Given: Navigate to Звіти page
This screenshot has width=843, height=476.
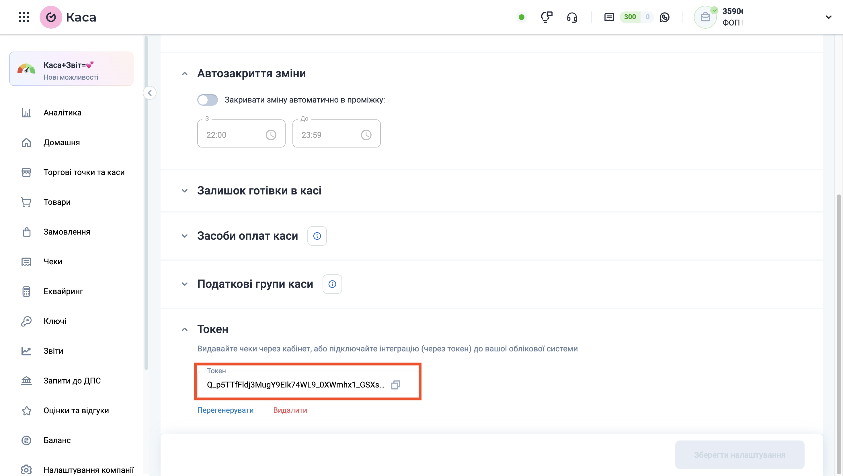Looking at the screenshot, I should 53,351.
